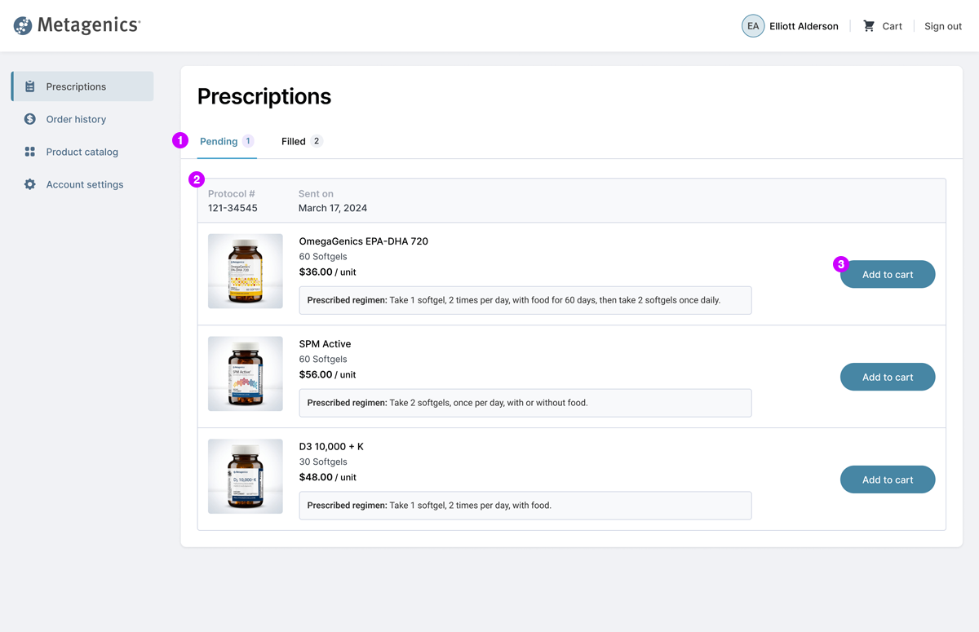Viewport: 979px width, 632px height.
Task: Open the Elliott Alderson profile name
Action: (804, 26)
